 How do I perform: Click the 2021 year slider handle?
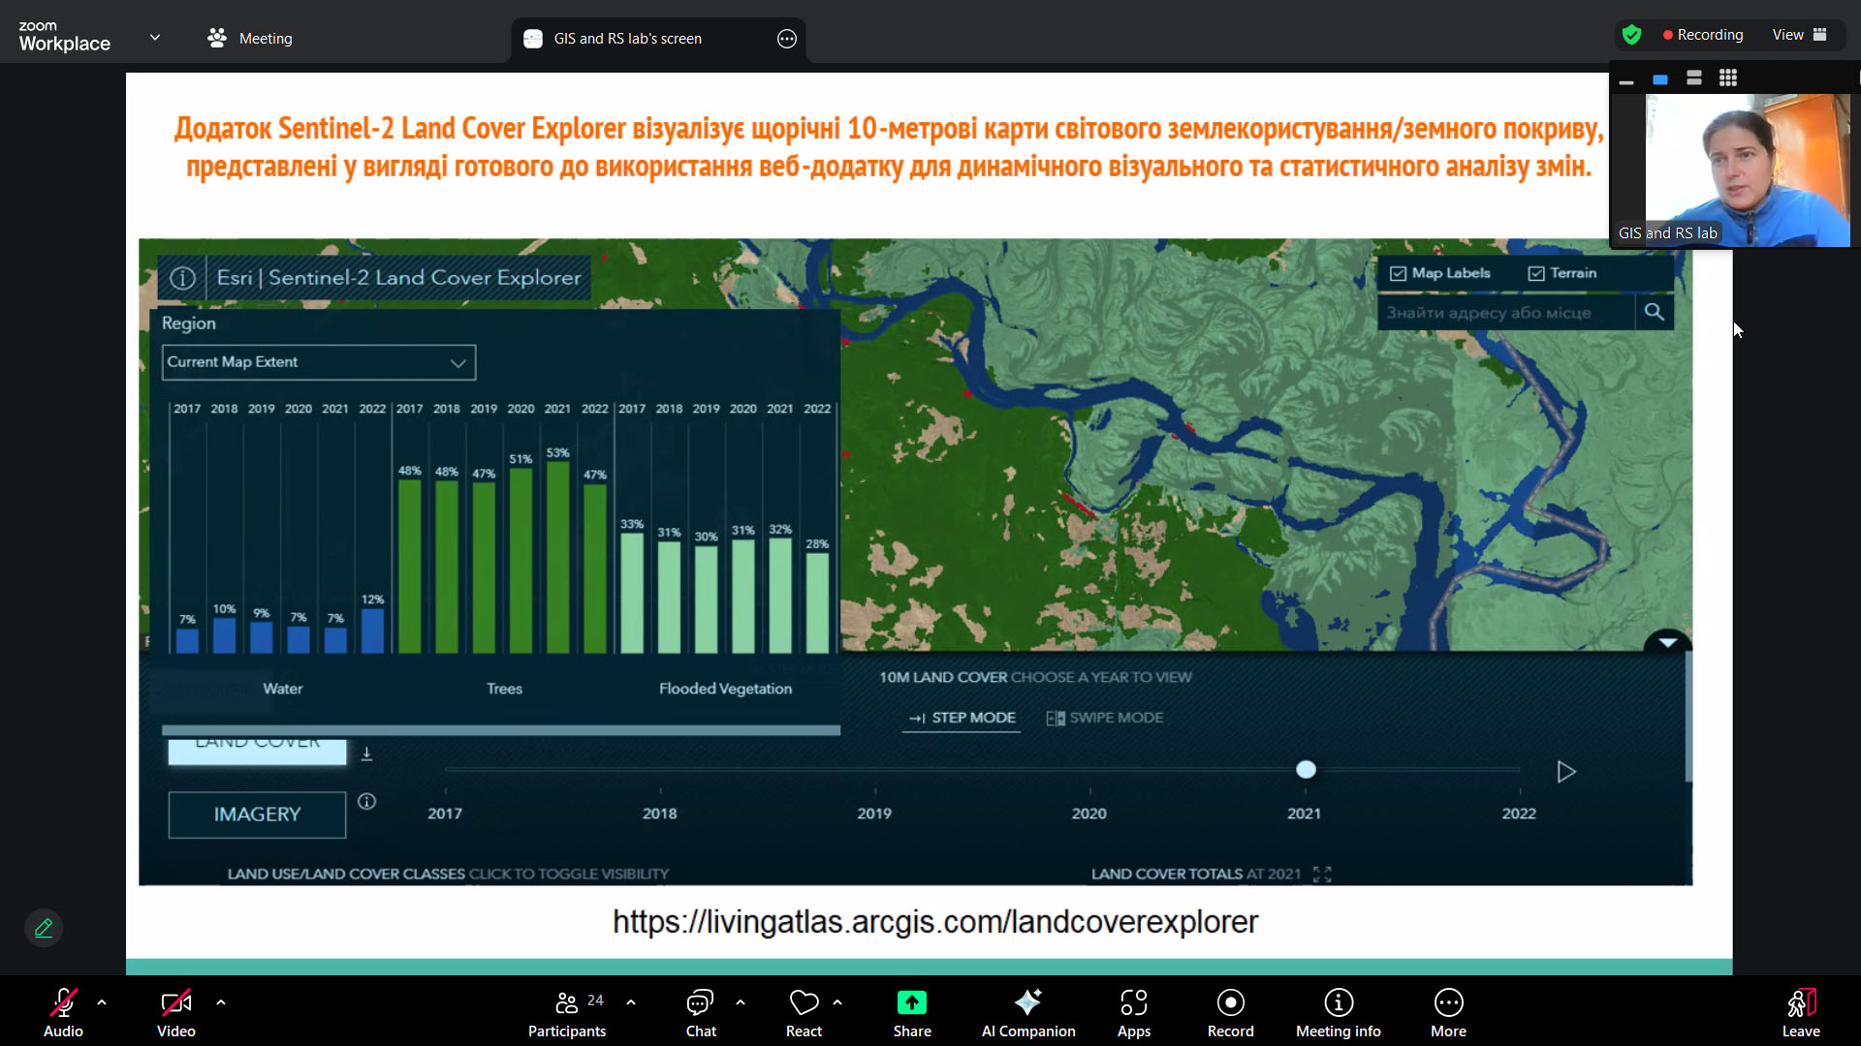click(1306, 770)
